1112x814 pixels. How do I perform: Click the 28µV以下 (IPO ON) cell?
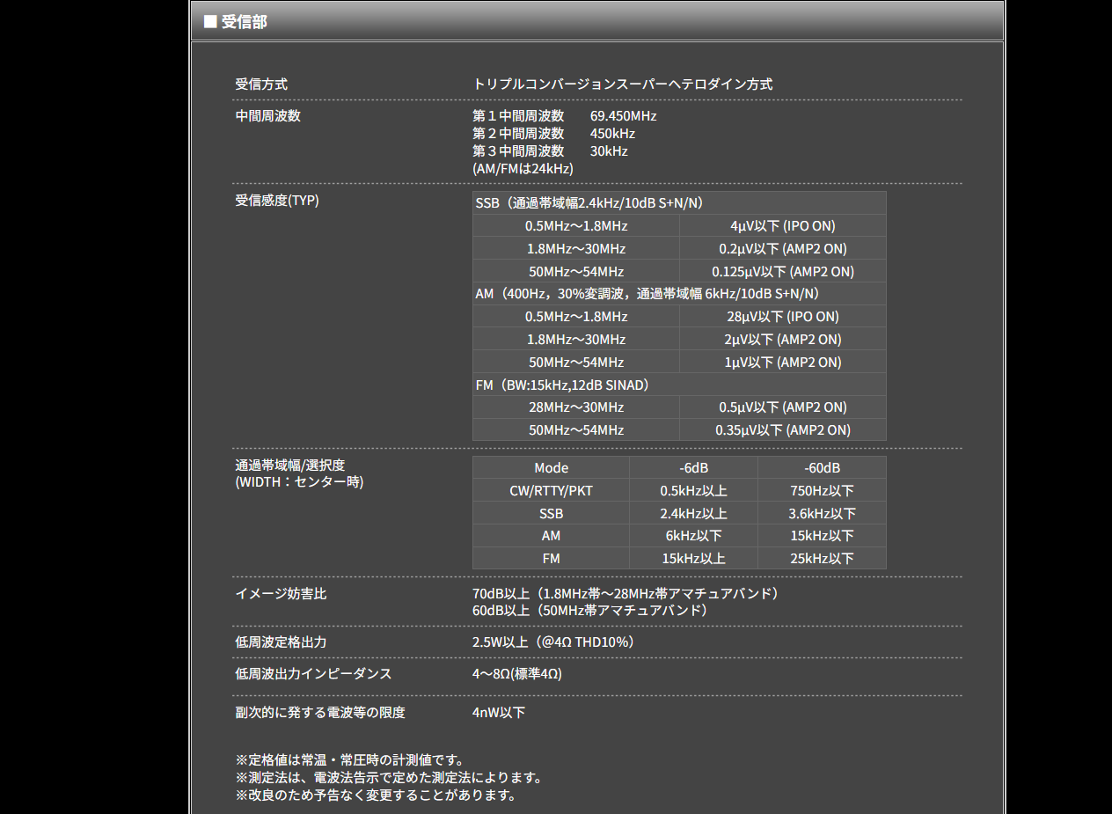point(782,317)
